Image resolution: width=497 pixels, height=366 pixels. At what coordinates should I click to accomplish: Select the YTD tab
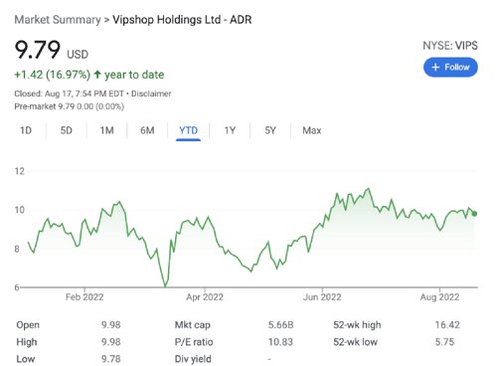(x=188, y=130)
